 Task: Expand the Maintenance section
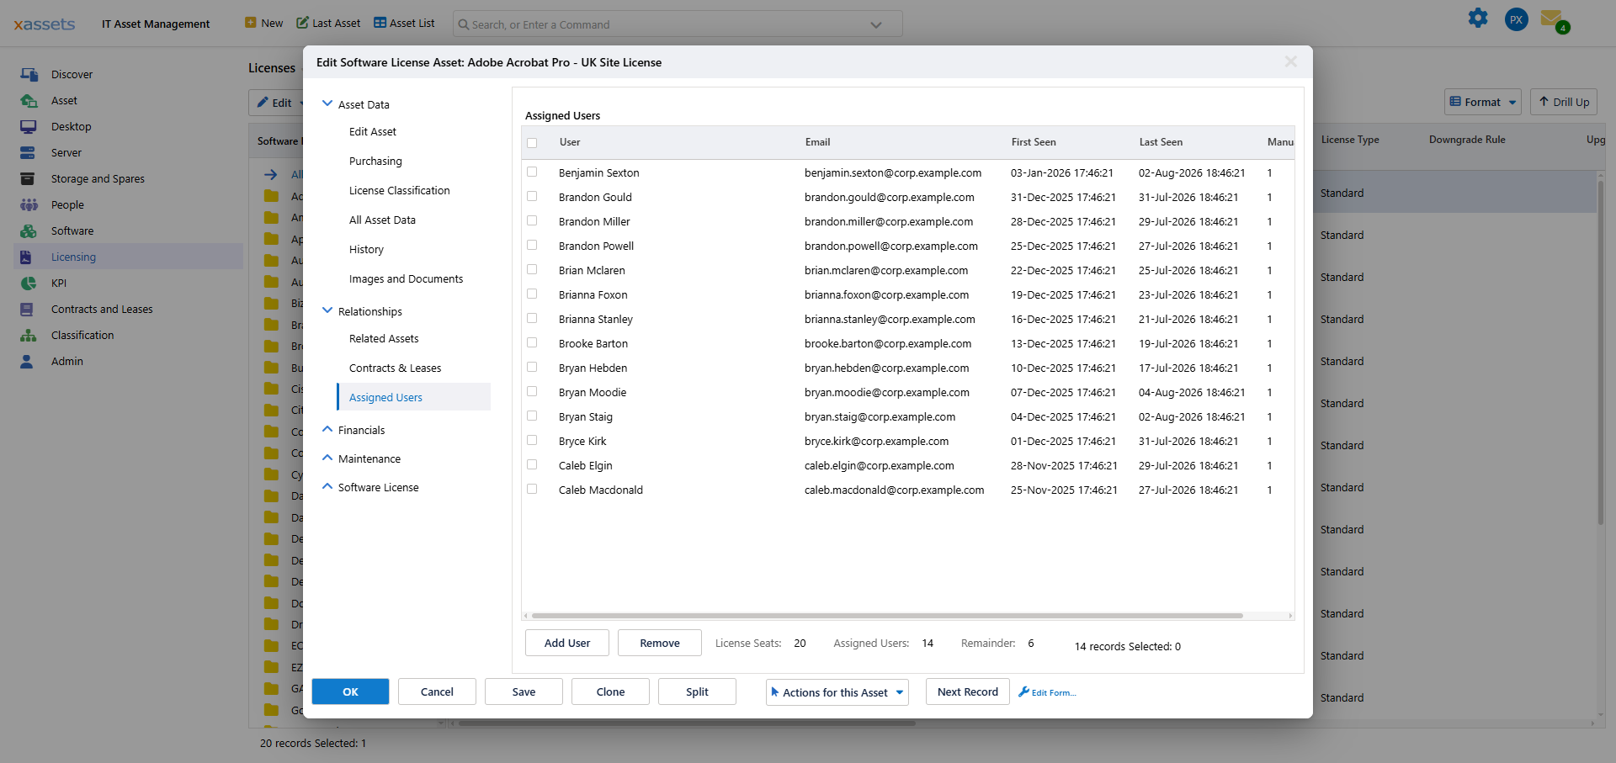pos(327,458)
